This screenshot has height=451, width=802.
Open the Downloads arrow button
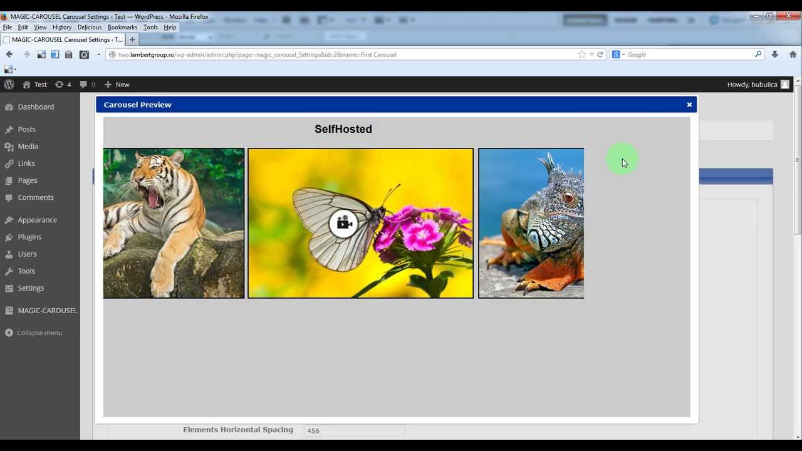click(775, 54)
